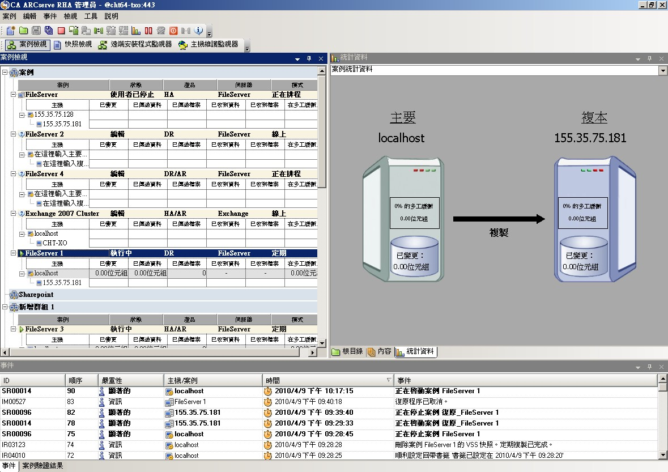Screen dimensions: 668x472
Task: Click the Sharepoint group icon
Action: (14, 295)
